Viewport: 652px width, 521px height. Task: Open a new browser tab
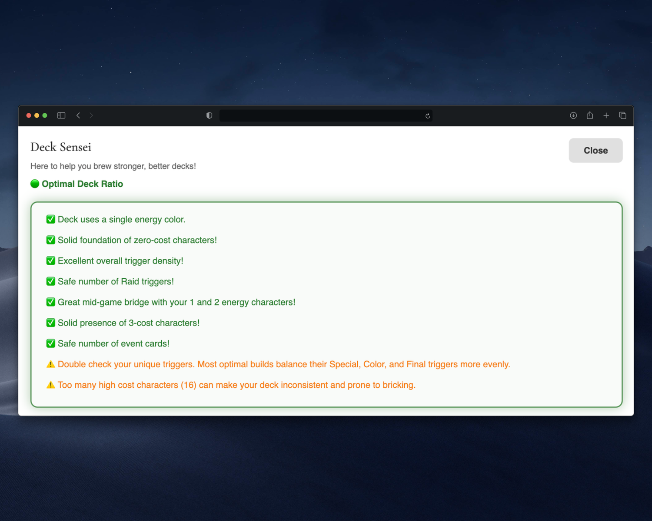[x=606, y=115]
